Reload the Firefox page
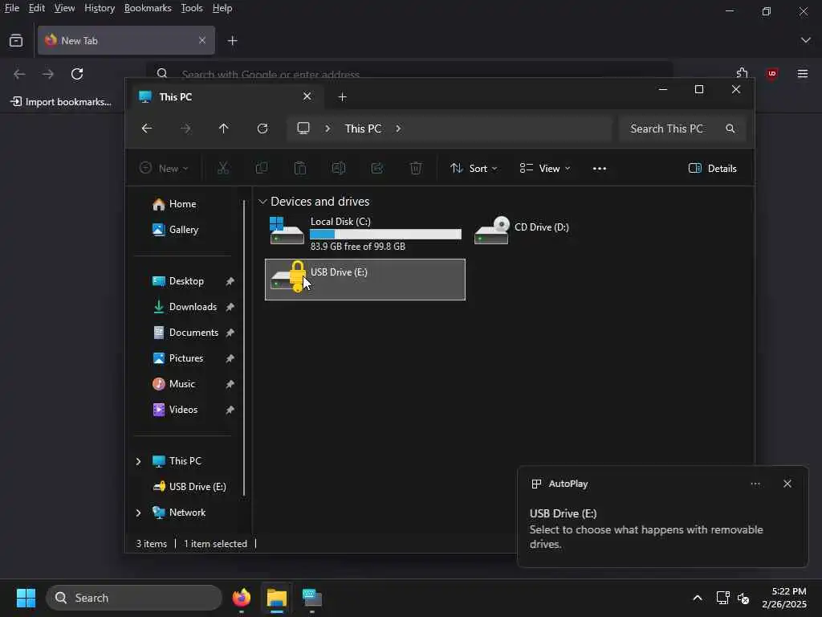This screenshot has height=617, width=822. 77,74
